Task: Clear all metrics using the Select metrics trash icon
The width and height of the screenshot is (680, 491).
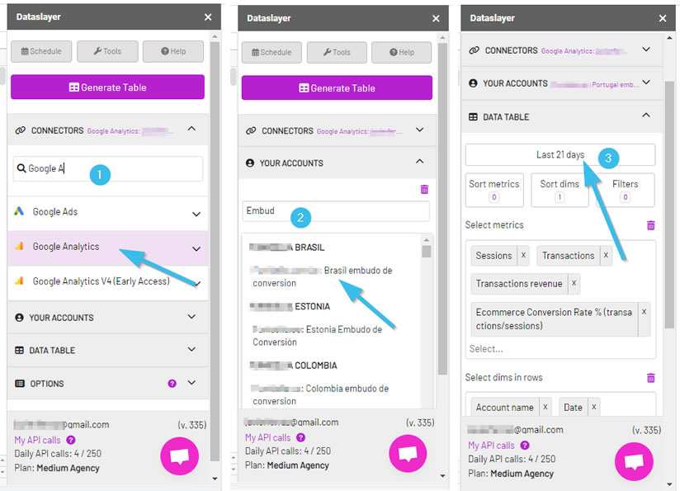Action: click(650, 225)
